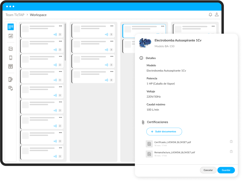Click the info icon beside Detalles

141,58
